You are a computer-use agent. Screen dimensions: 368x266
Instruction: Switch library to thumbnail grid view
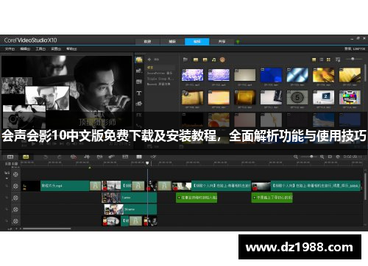pyautogui.click(x=328, y=60)
